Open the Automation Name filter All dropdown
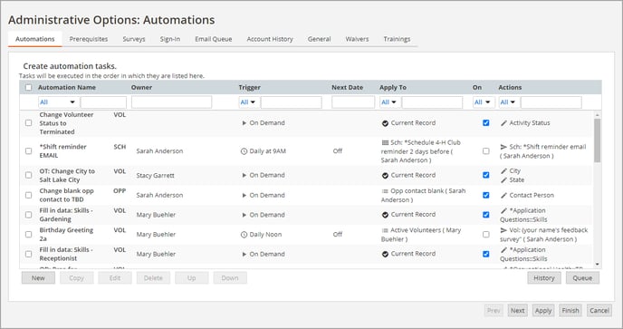 [x=58, y=102]
